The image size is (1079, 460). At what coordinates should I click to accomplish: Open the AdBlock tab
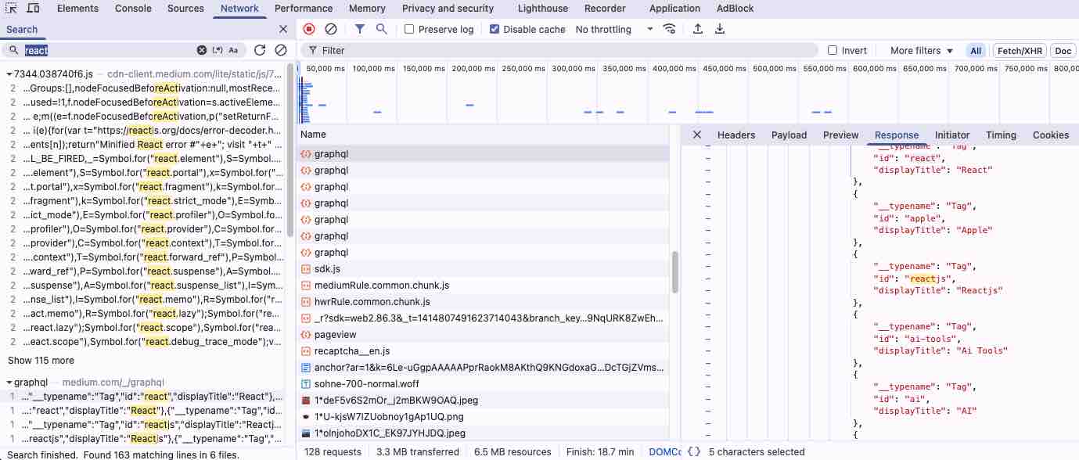pos(736,8)
